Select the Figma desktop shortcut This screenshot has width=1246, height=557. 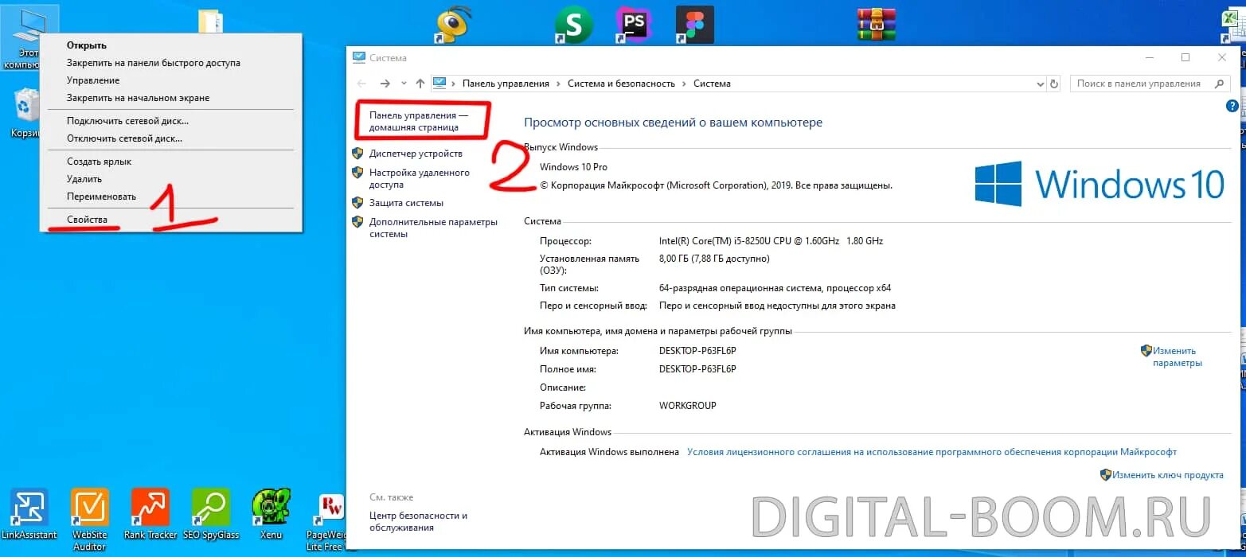pos(694,25)
